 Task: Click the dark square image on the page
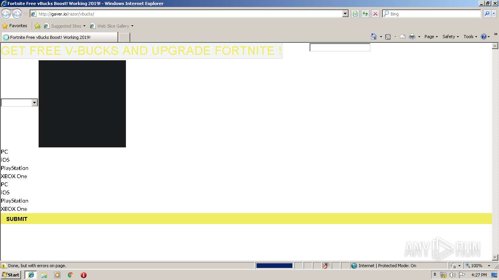(x=82, y=104)
